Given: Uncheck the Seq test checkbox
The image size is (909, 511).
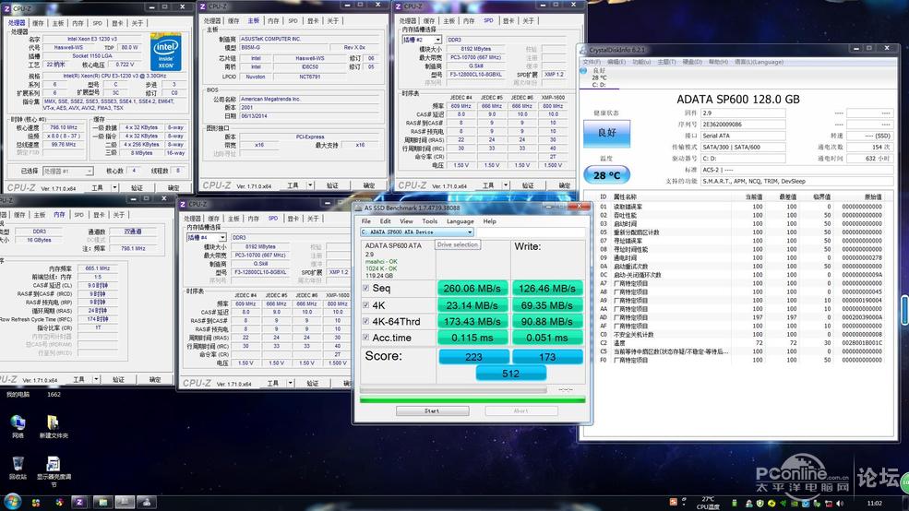Looking at the screenshot, I should 365,288.
